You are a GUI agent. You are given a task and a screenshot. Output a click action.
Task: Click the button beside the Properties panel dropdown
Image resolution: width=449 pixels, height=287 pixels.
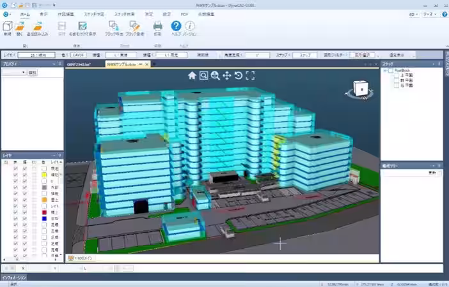[x=33, y=73]
